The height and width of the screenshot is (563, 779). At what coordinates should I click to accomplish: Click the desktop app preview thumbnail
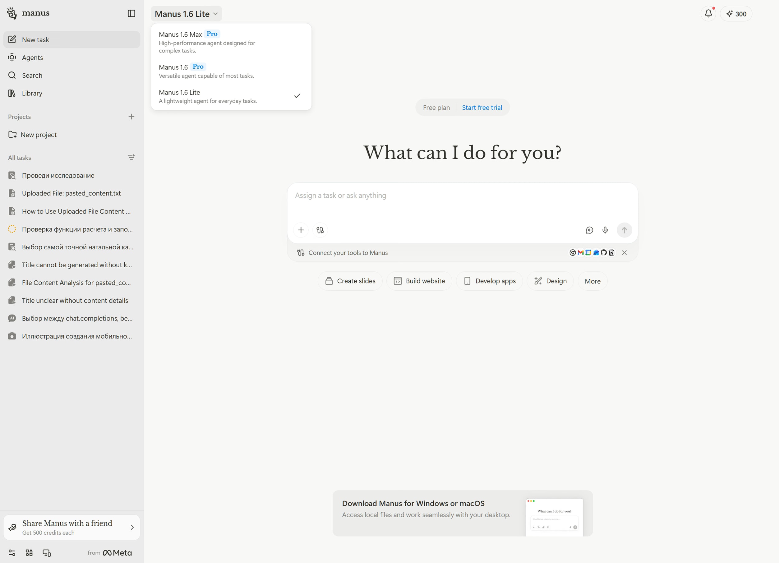554,517
